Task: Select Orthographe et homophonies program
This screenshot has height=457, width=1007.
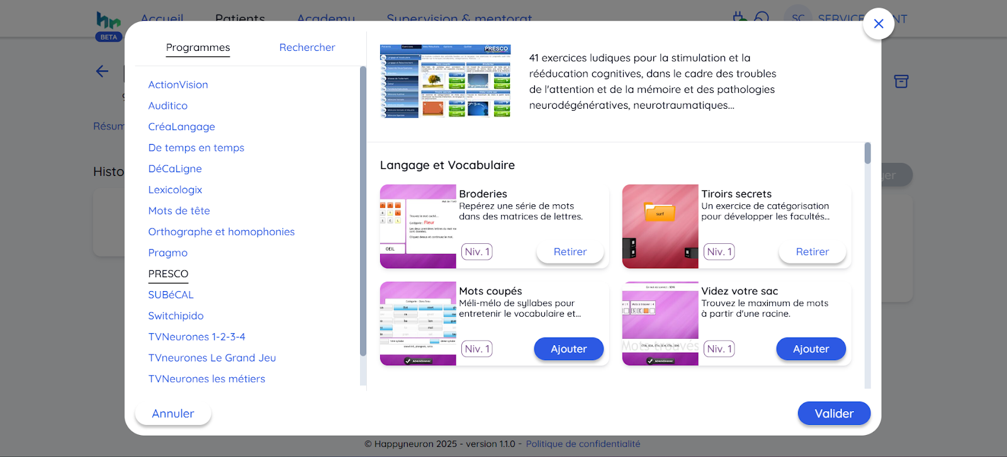Action: click(222, 232)
